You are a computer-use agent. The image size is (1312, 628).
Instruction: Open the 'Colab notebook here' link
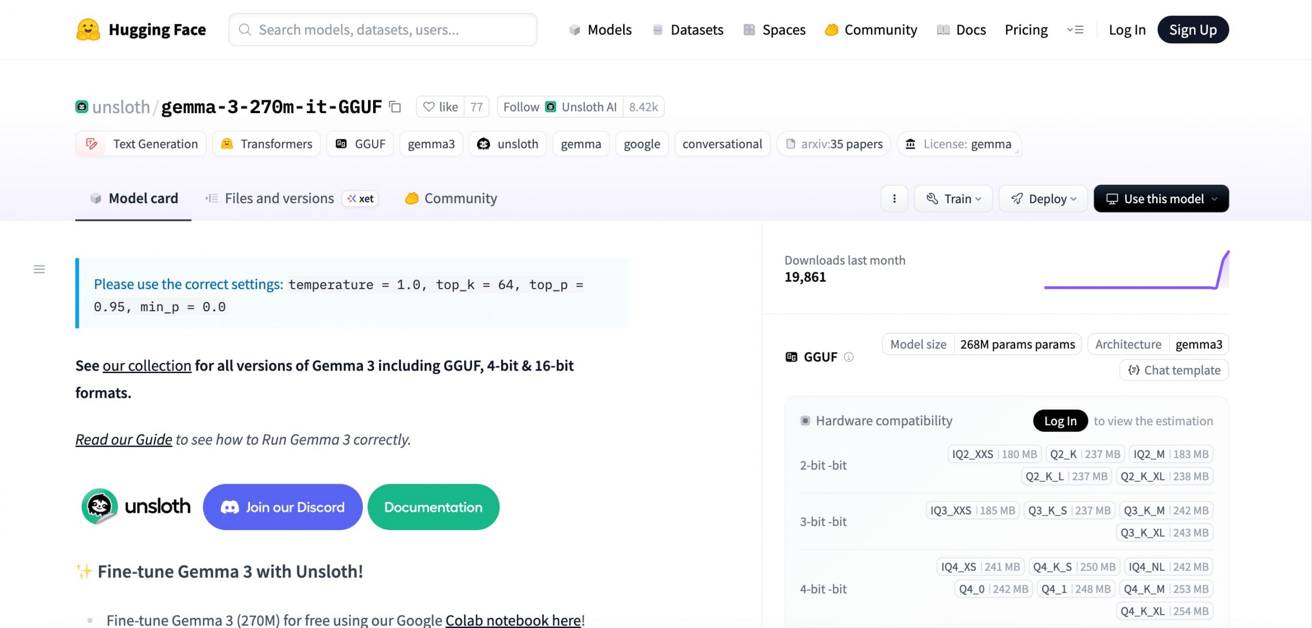click(x=513, y=620)
